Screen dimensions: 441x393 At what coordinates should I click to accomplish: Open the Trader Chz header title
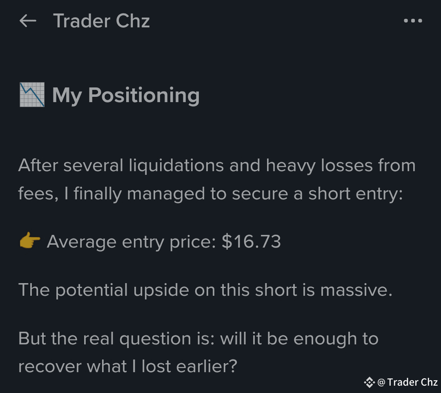(x=101, y=21)
